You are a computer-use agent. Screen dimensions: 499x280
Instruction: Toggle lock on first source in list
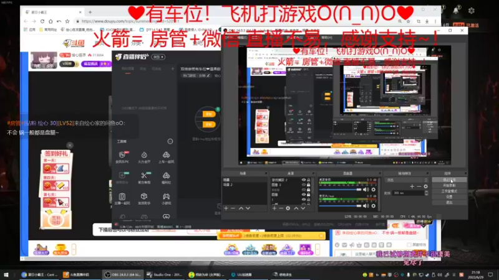[x=308, y=180]
